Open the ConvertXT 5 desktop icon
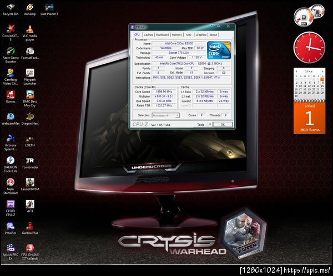333x276 pixels. [11, 33]
